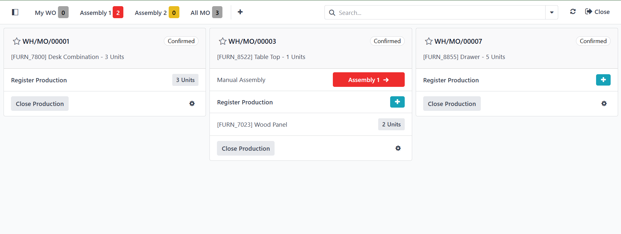Switch to the My WO tab
621x234 pixels.
click(51, 13)
